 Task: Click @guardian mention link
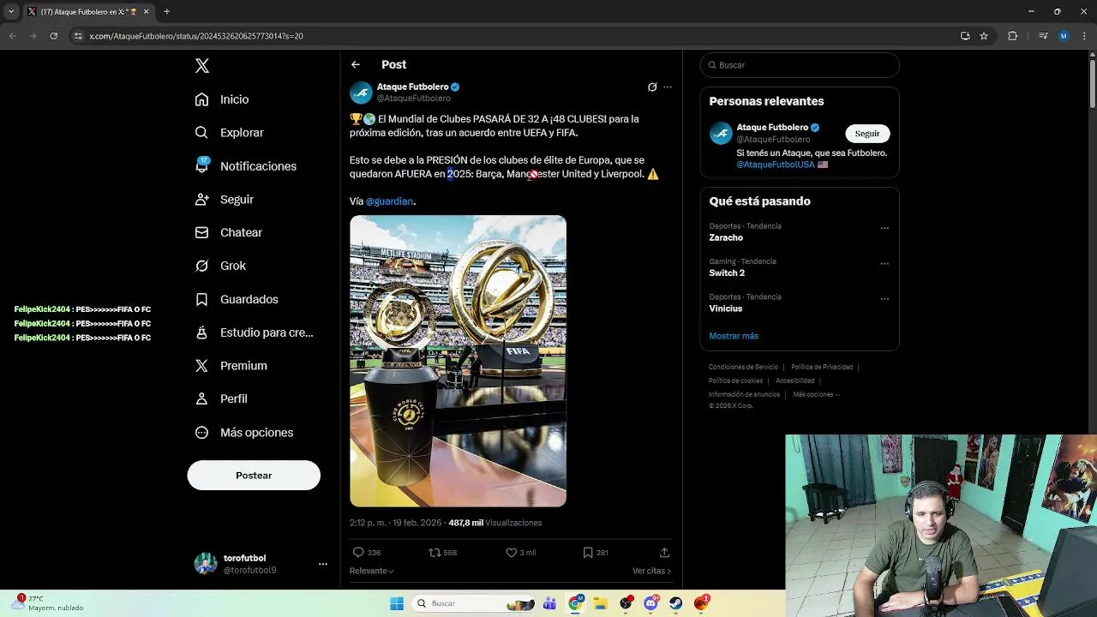(x=390, y=201)
